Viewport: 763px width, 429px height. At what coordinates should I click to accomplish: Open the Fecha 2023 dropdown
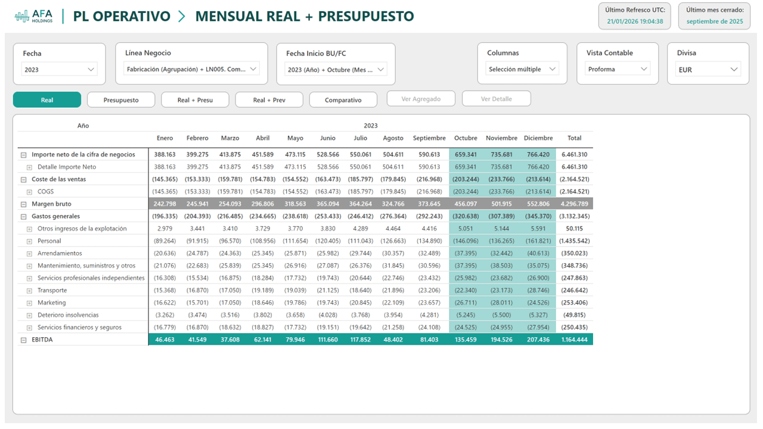[x=59, y=70]
